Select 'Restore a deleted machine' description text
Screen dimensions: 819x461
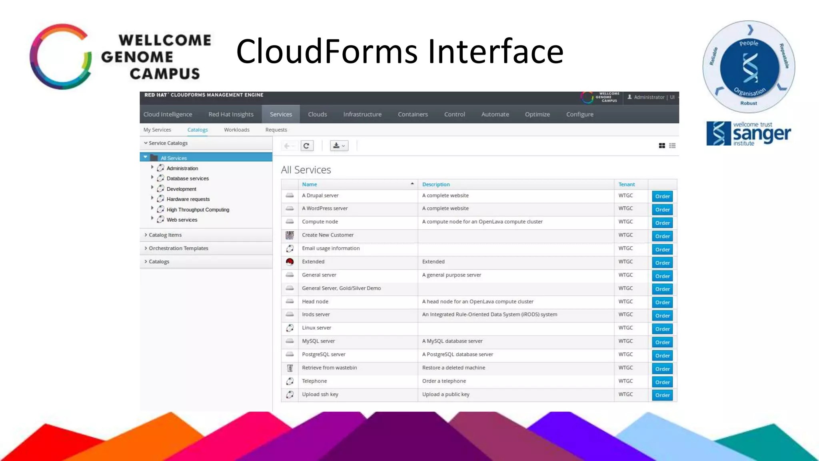(x=453, y=368)
